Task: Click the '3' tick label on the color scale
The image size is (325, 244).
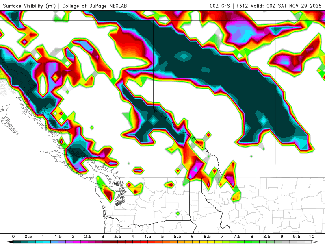Action: tap(103, 237)
